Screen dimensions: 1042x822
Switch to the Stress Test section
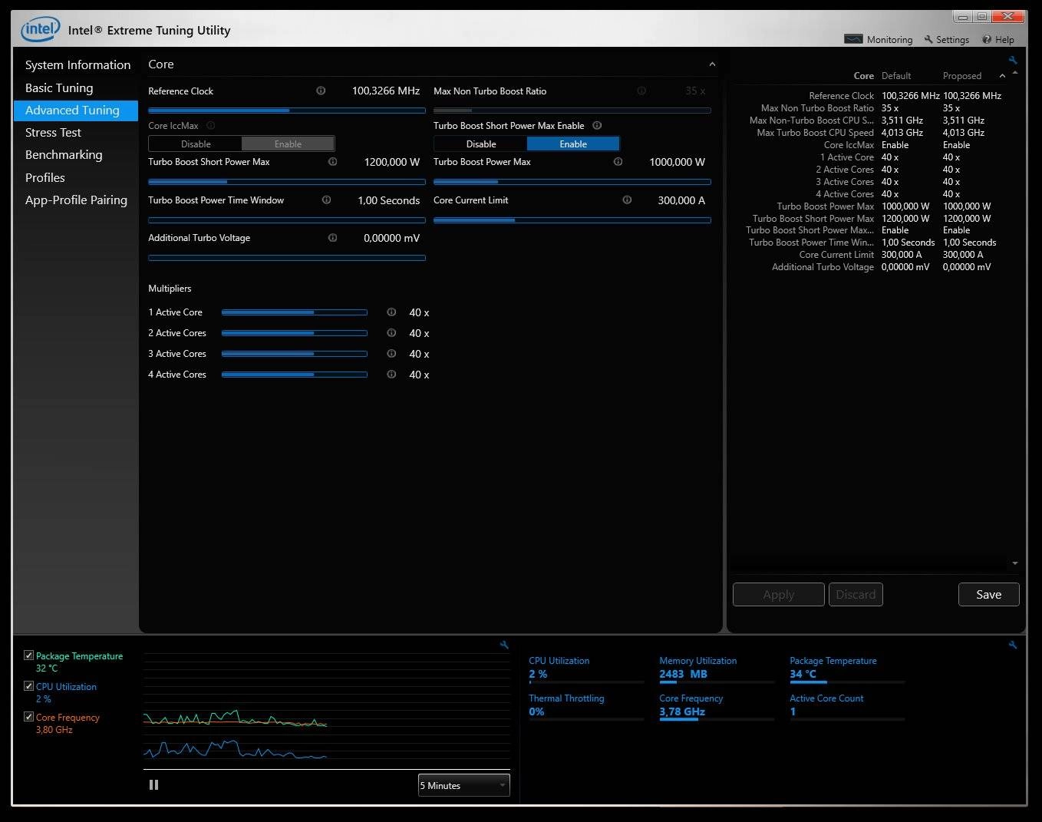[x=53, y=132]
